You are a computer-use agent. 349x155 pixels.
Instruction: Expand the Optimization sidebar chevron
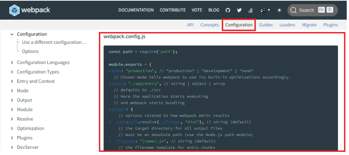12,128
